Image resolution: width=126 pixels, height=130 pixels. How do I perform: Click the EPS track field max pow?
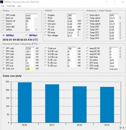[x=114, y=69]
